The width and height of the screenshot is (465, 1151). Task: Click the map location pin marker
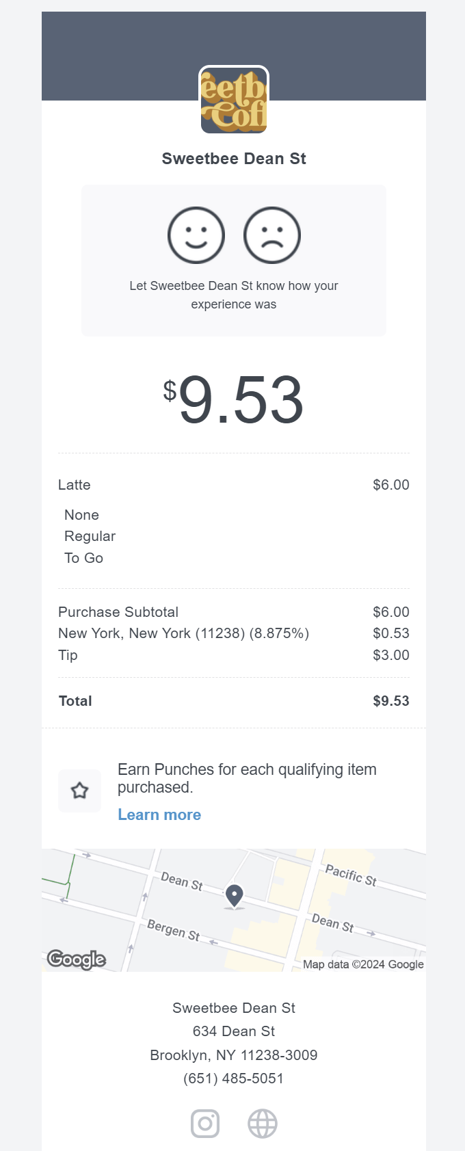[x=235, y=895]
